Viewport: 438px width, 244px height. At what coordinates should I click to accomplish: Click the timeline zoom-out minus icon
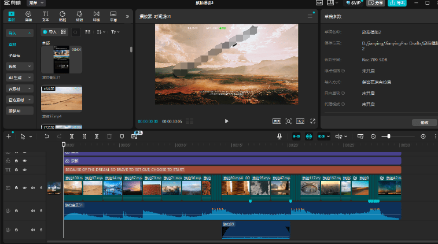pos(373,136)
